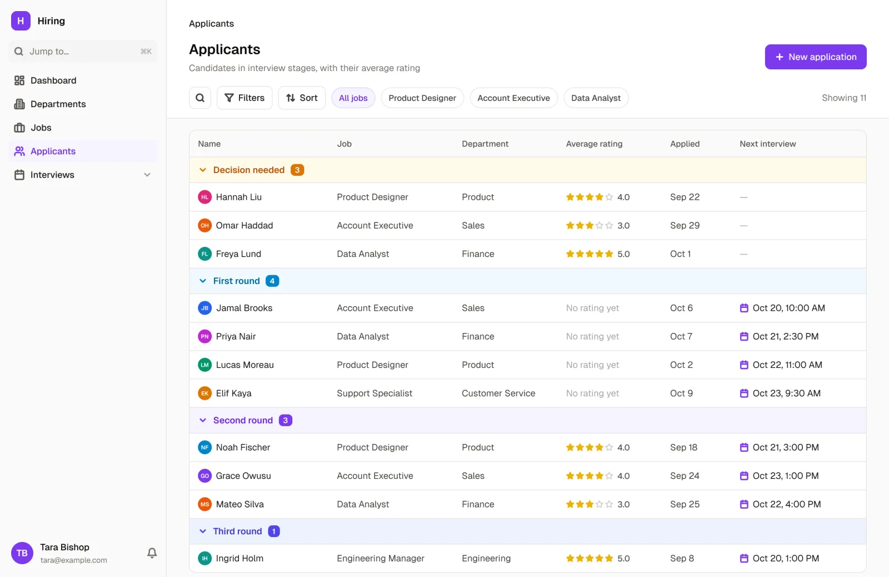Click the Name column header
This screenshot has height=577, width=889.
coord(209,144)
